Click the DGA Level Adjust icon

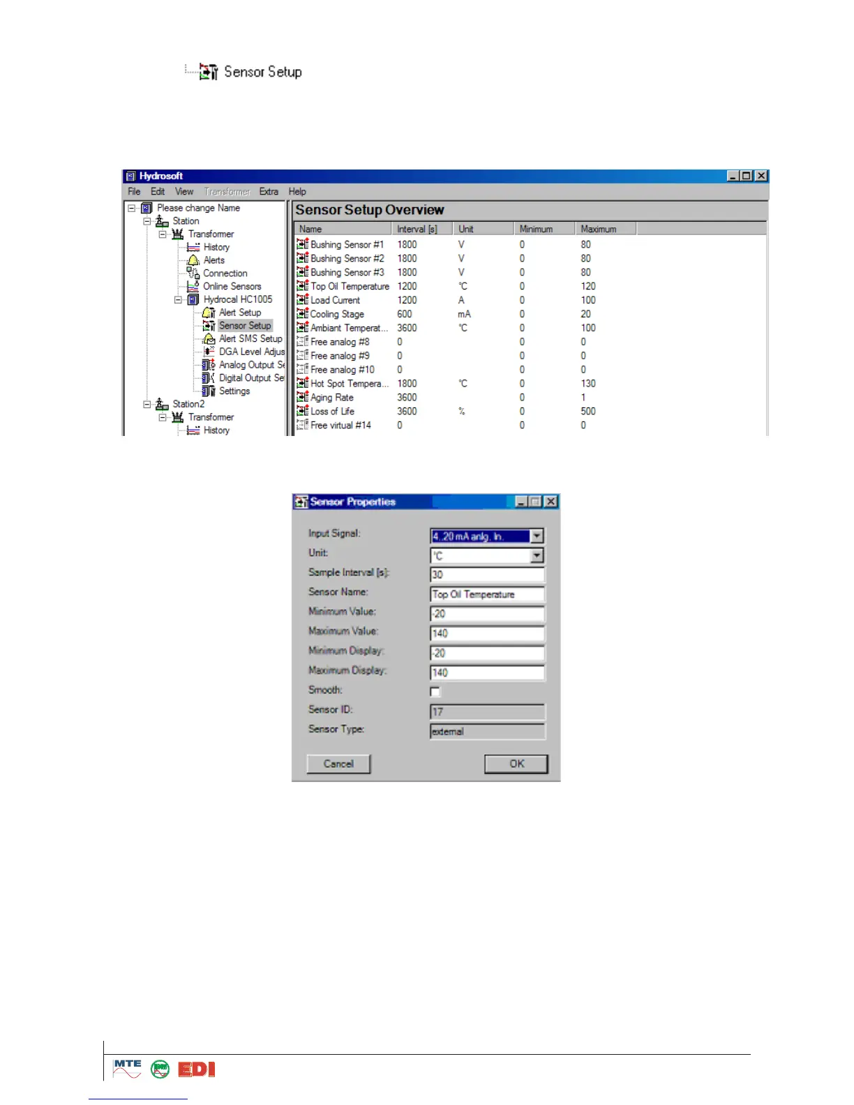[x=209, y=352]
